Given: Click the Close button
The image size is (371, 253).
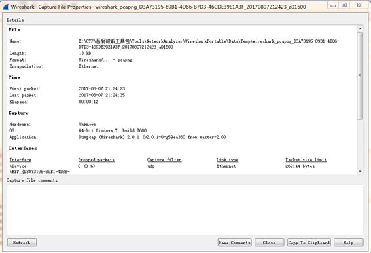Looking at the screenshot, I should coord(270,243).
